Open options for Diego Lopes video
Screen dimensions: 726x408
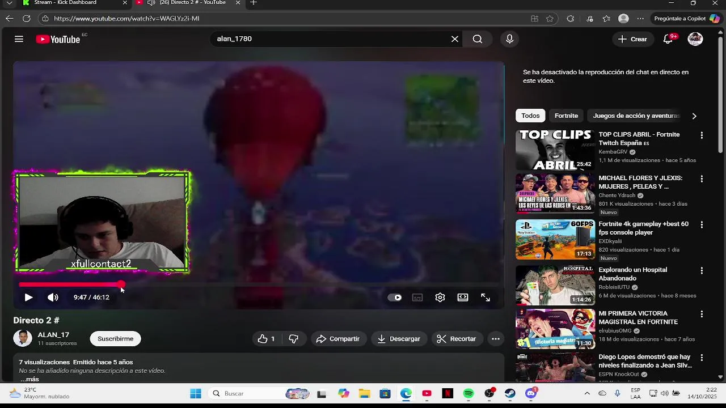pos(702,358)
